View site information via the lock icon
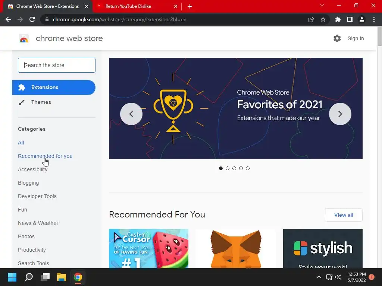Screen dimensions: 382x286 [47, 19]
